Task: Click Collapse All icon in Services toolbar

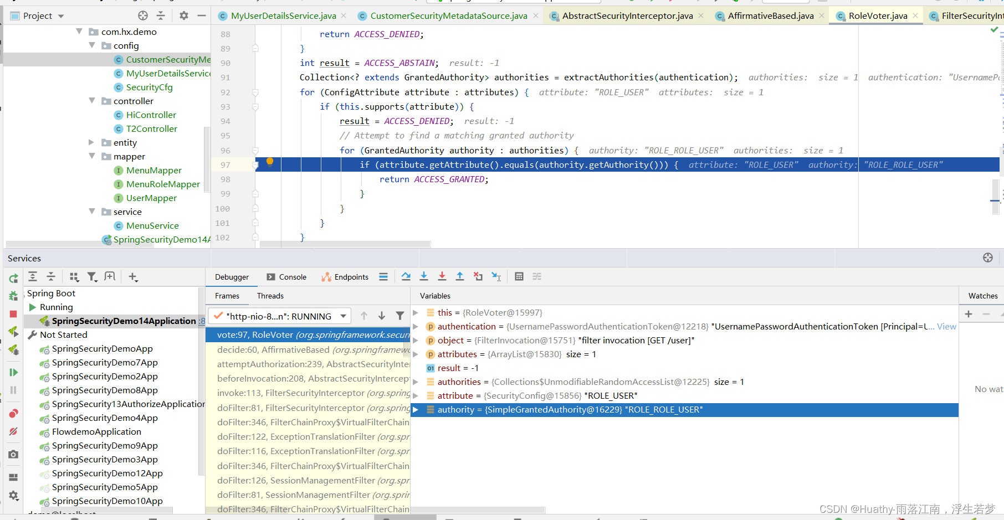Action: tap(51, 276)
